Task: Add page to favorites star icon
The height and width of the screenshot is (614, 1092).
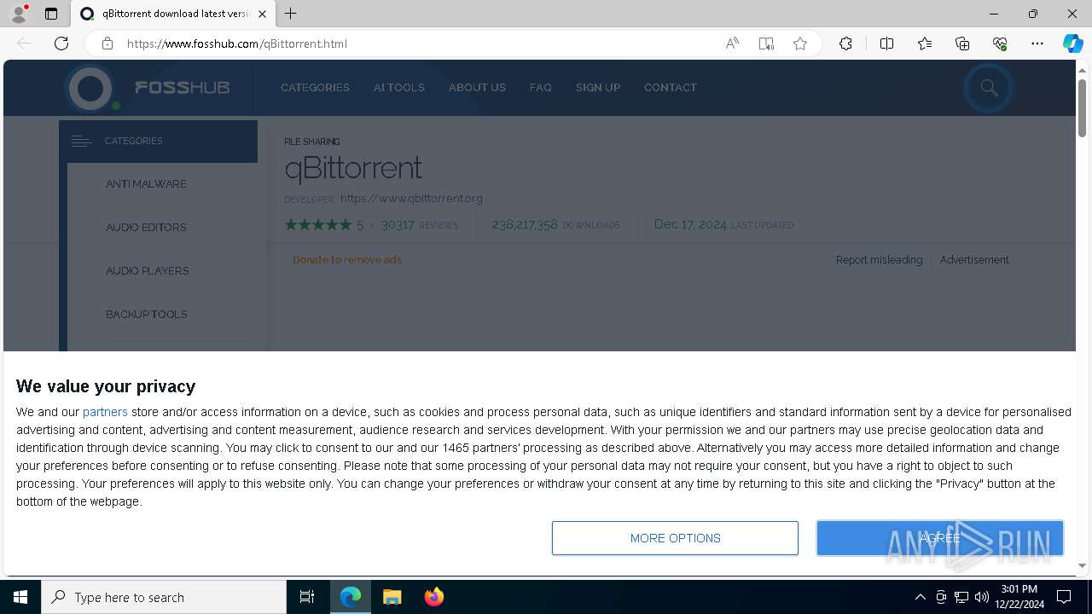Action: coord(800,43)
